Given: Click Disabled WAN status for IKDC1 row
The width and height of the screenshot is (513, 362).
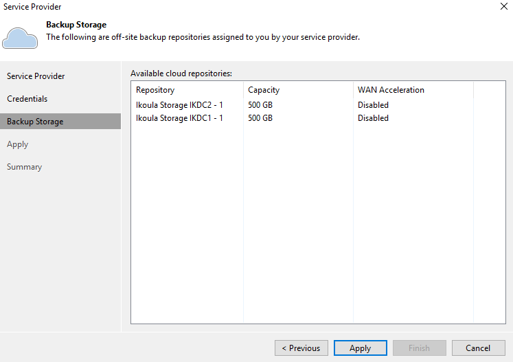Looking at the screenshot, I should pyautogui.click(x=373, y=118).
